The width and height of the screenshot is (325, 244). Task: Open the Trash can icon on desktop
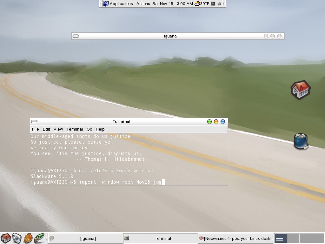(x=301, y=141)
